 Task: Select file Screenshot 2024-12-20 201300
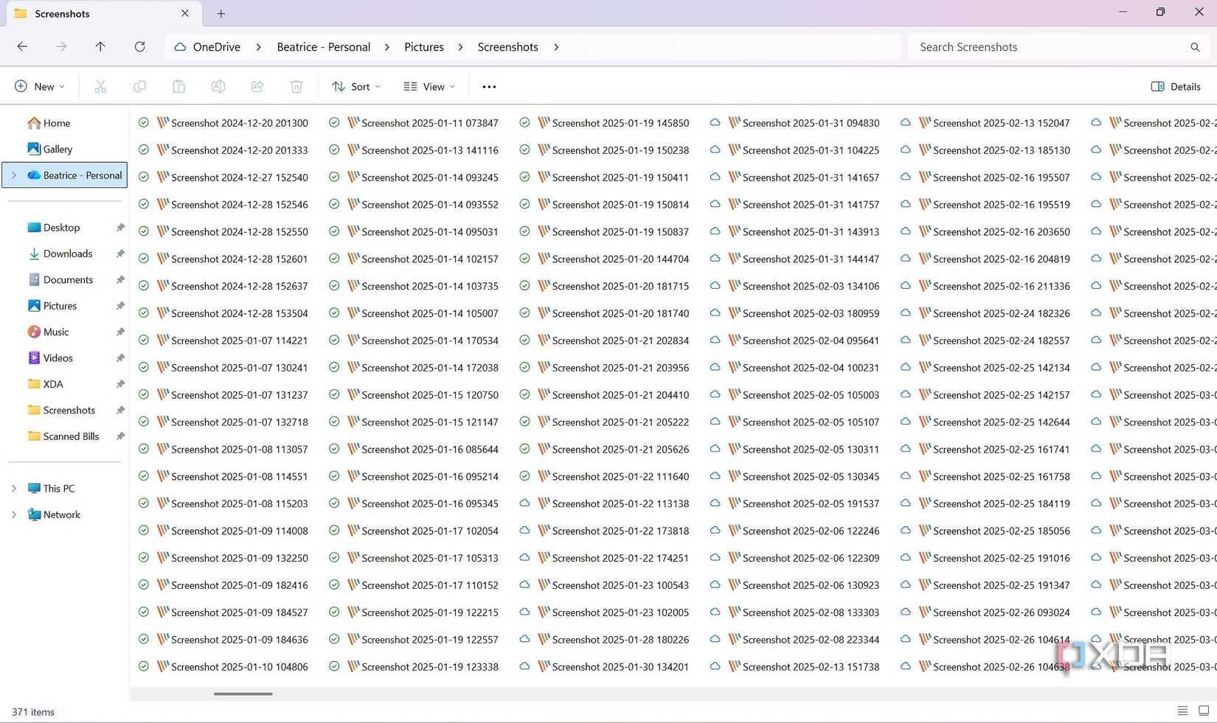(240, 123)
